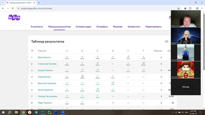Open the Zoom app from the taskbar

pos(63,112)
